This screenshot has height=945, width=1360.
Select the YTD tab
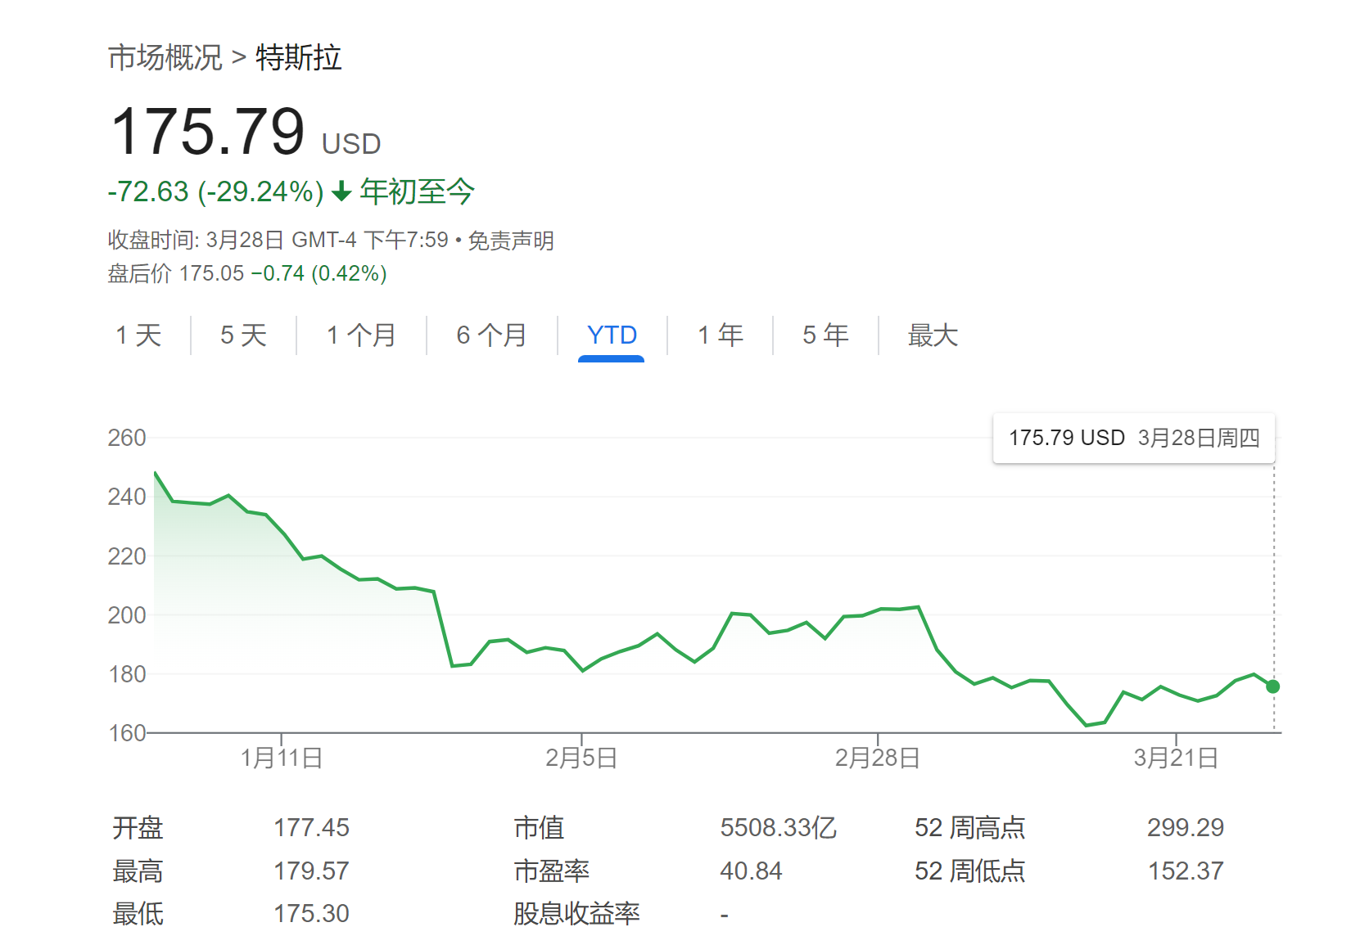[612, 335]
